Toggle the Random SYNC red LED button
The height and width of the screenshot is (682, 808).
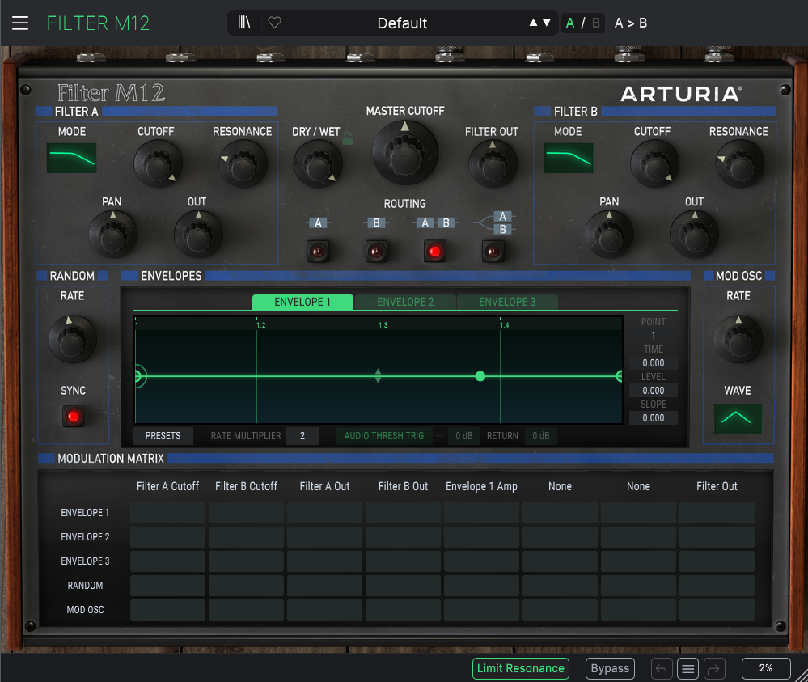[73, 416]
